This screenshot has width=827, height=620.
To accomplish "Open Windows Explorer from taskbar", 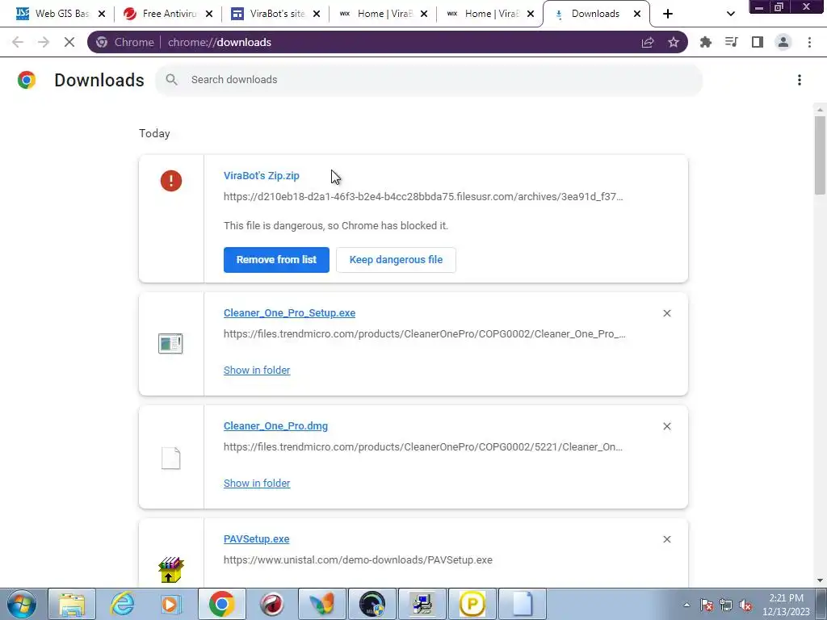I will point(72,604).
